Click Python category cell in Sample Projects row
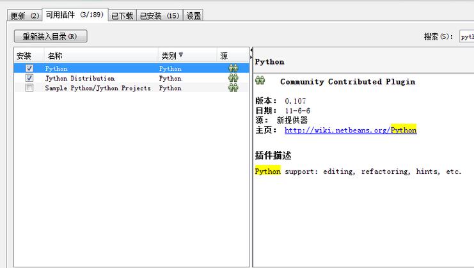This screenshot has height=268, width=474. (170, 88)
